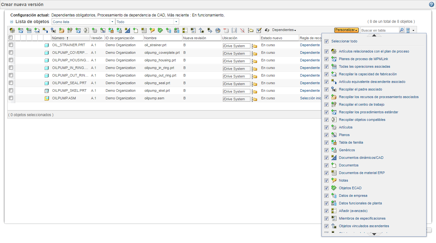Screen dimensions: 436x243
Task: Click toolbar icon for dynamic/CAD documents
Action: coord(127,30)
